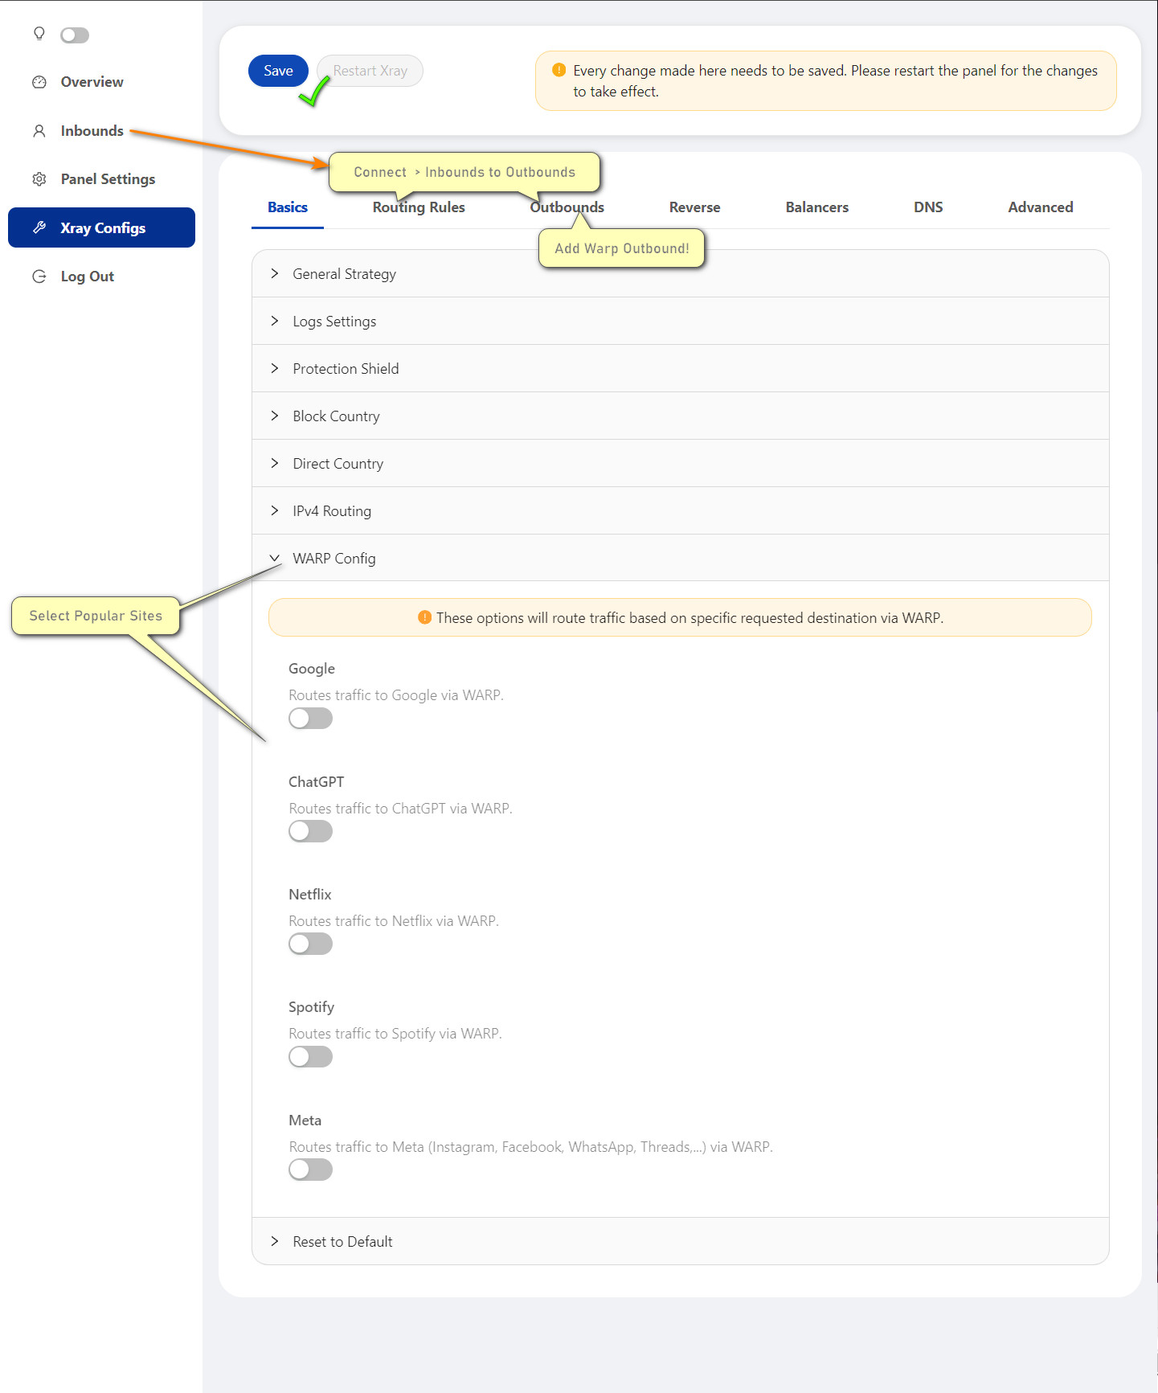Save the Xray configuration

(278, 71)
